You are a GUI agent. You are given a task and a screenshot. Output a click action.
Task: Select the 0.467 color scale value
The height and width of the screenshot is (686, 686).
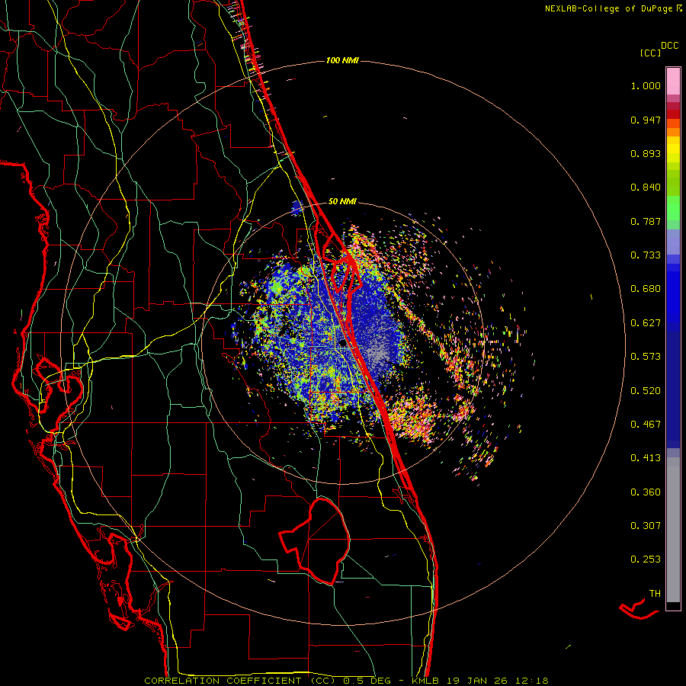point(646,425)
